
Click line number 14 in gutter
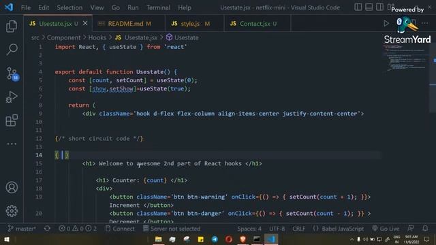[39, 155]
